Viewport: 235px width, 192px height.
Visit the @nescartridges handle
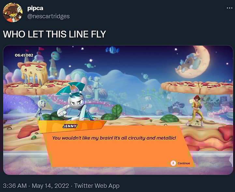point(48,16)
